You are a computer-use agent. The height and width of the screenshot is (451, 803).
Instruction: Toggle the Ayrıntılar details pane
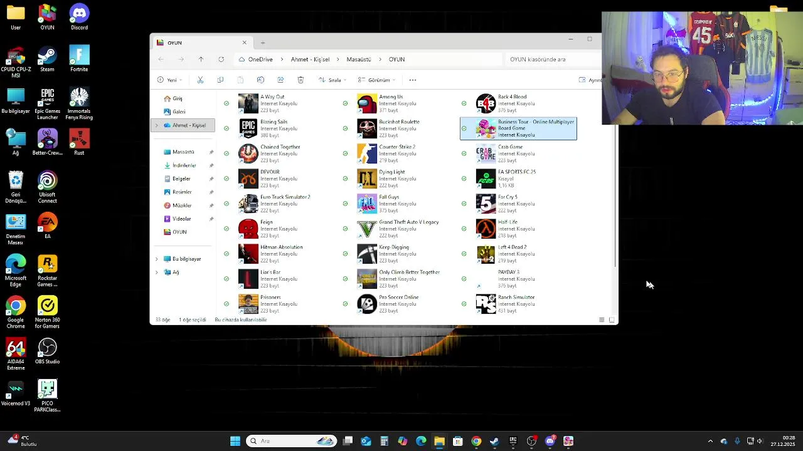tap(590, 80)
